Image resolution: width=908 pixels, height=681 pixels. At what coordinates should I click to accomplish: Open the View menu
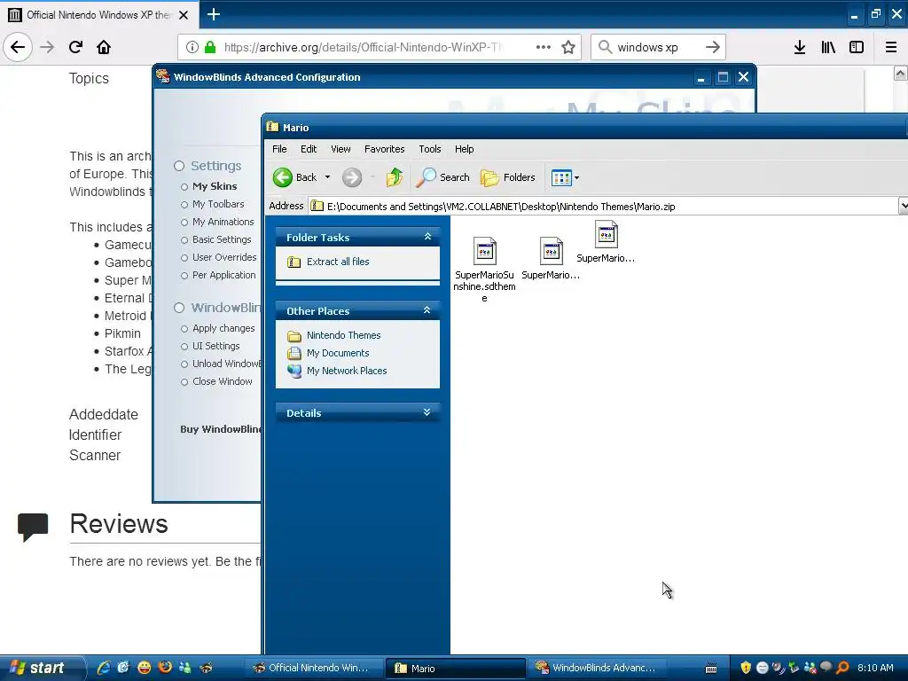[340, 149]
